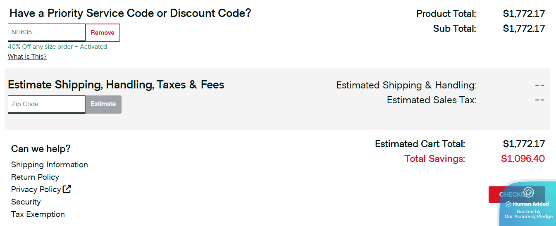Screen dimensions: 556x226
Task: View the Return Policy link
Action: tap(35, 177)
